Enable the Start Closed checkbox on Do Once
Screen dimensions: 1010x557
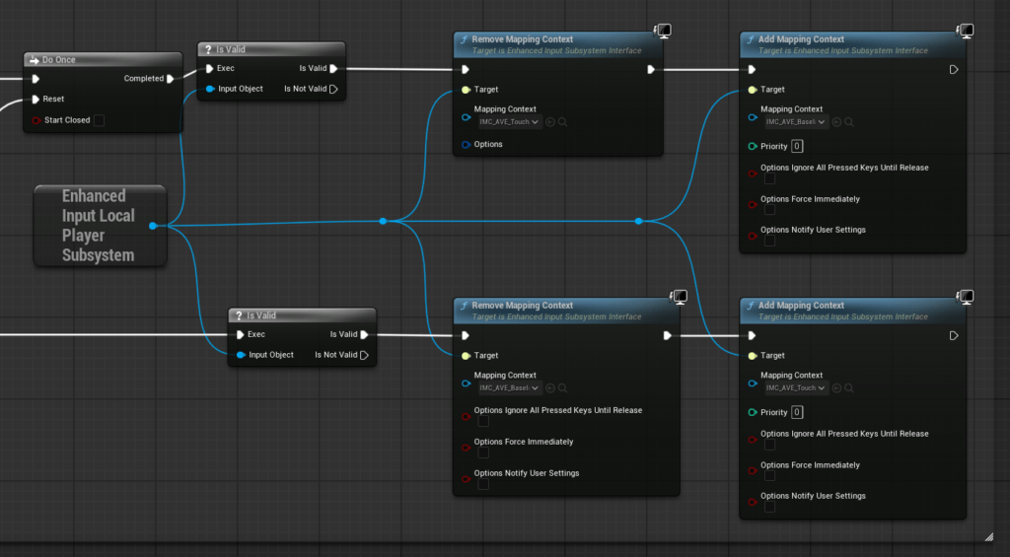click(x=99, y=120)
